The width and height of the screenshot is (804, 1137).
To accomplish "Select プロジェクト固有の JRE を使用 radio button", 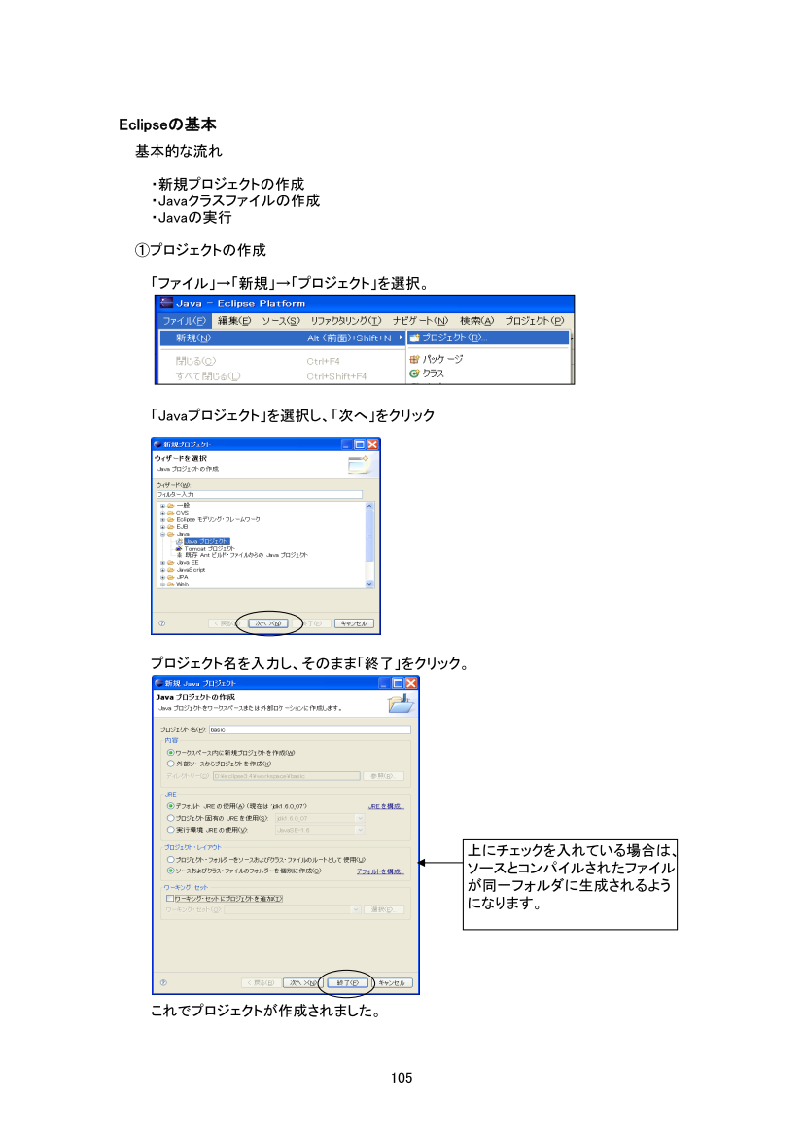I will pos(171,818).
